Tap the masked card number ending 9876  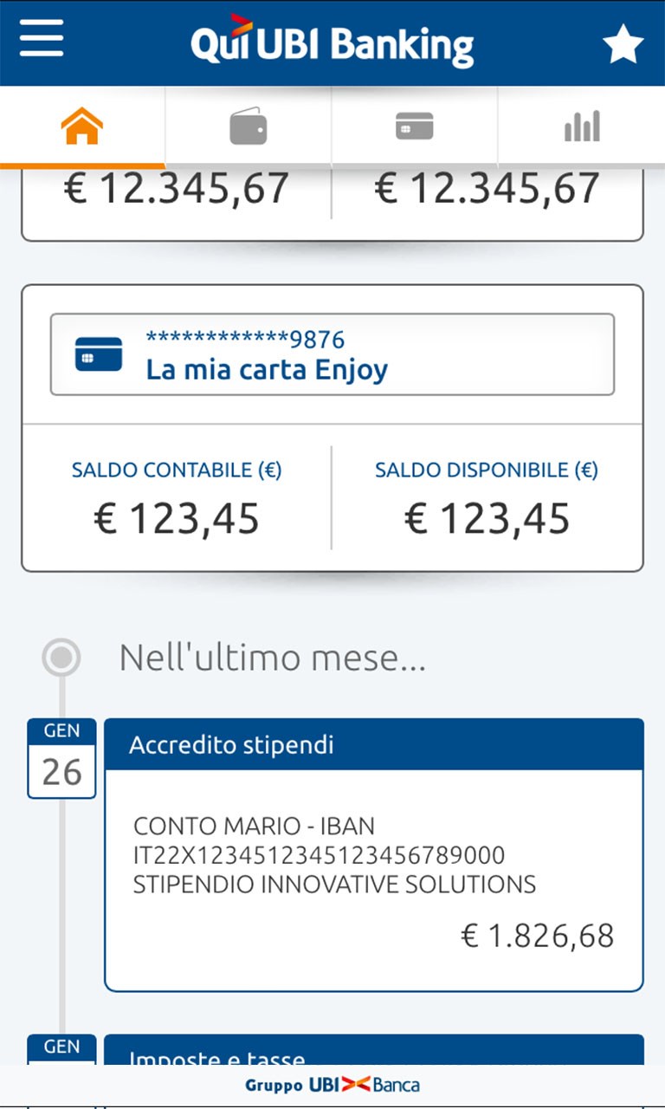245,339
